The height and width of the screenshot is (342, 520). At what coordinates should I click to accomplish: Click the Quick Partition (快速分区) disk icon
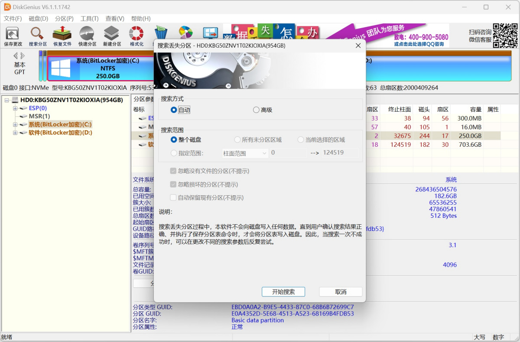pyautogui.click(x=87, y=34)
